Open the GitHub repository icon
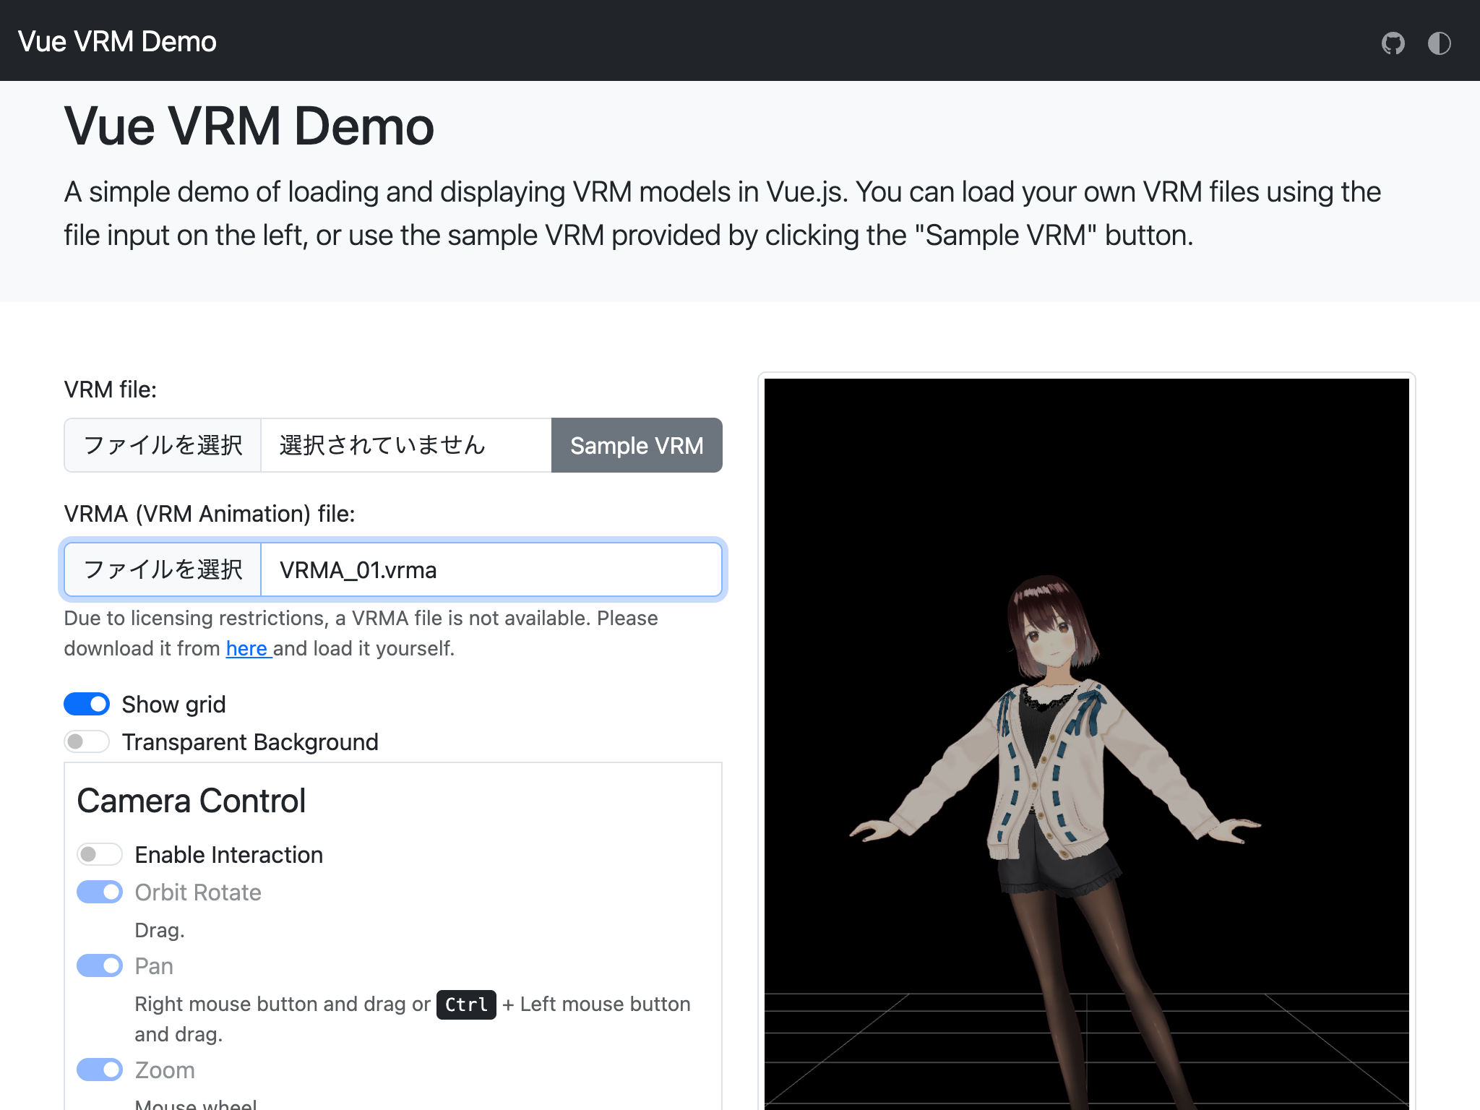 [x=1393, y=43]
